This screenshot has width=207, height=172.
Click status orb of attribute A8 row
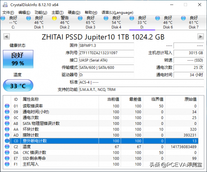pos(7,123)
